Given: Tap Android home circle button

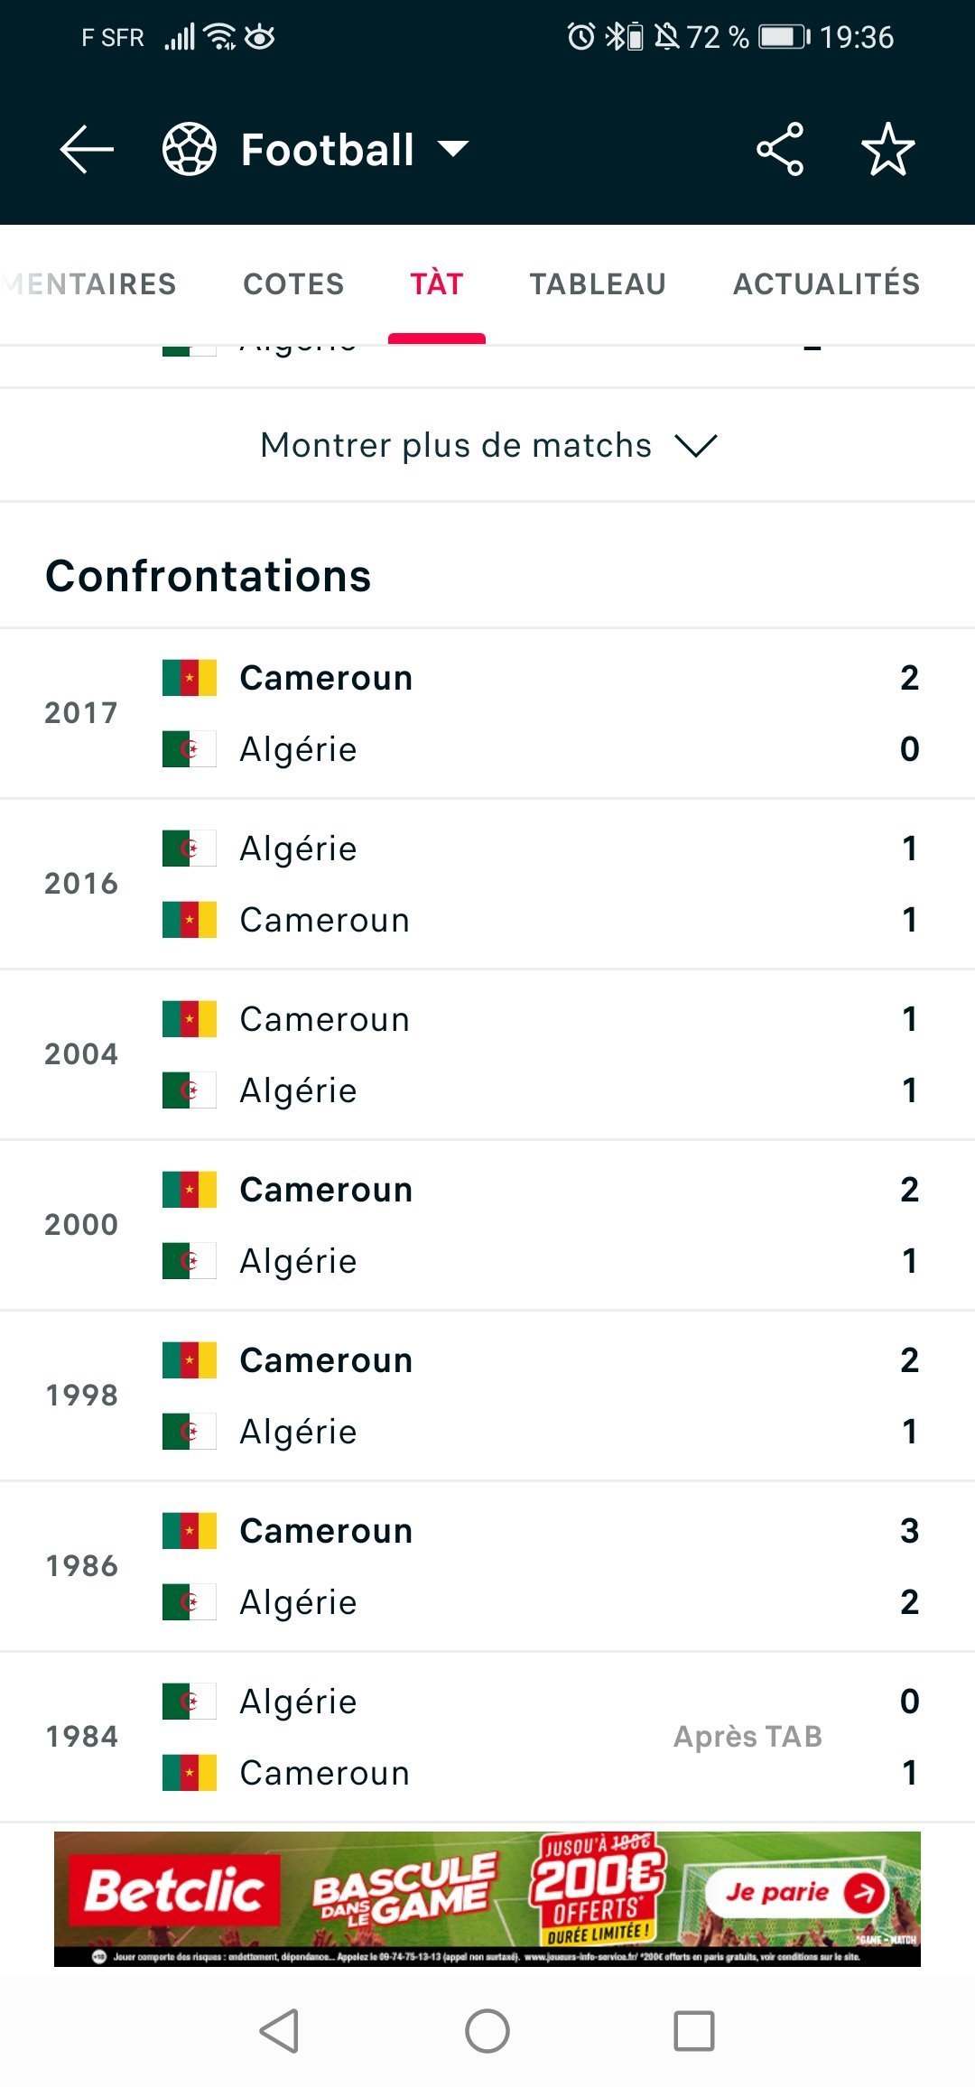Looking at the screenshot, I should pos(487,2031).
